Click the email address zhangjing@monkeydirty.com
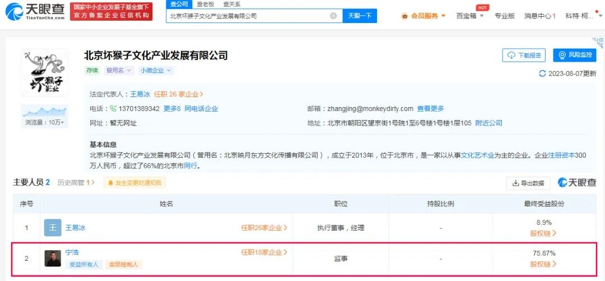 [370, 109]
